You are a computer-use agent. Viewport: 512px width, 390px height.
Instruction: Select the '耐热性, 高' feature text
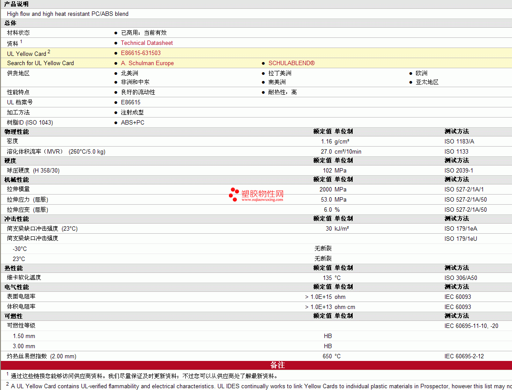pos(283,92)
